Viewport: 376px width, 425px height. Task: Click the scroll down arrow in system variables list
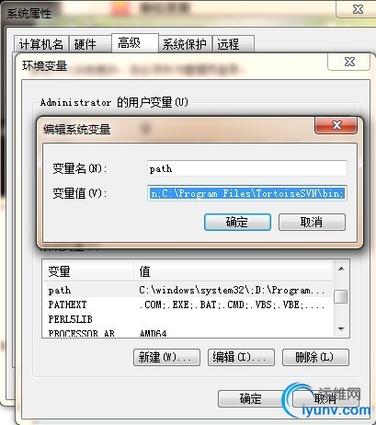tap(341, 328)
